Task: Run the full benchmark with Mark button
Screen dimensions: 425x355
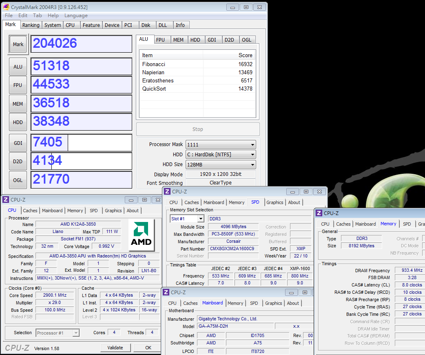Action: pyautogui.click(x=18, y=44)
